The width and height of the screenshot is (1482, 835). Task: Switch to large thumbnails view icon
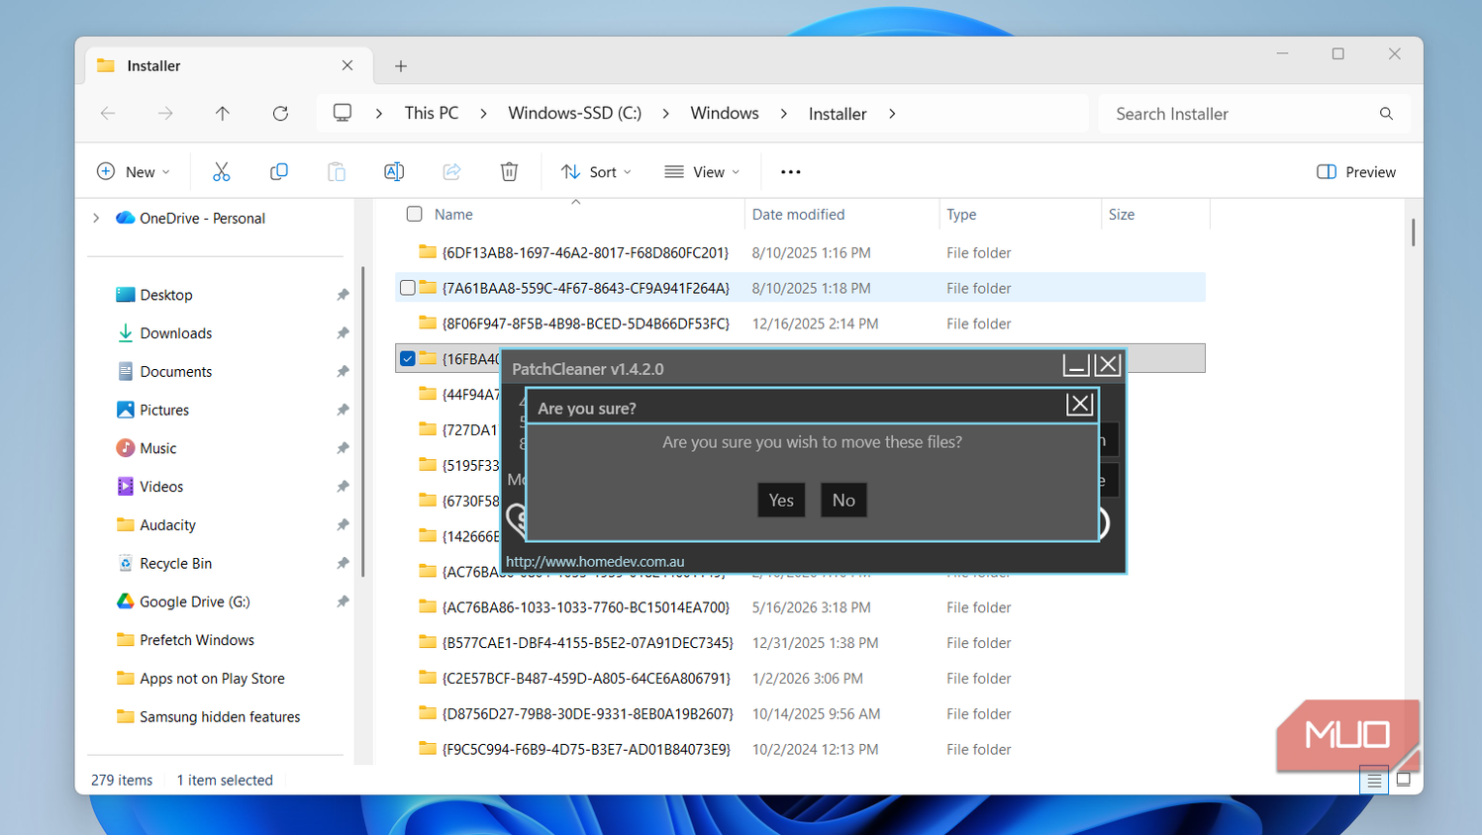point(1404,780)
